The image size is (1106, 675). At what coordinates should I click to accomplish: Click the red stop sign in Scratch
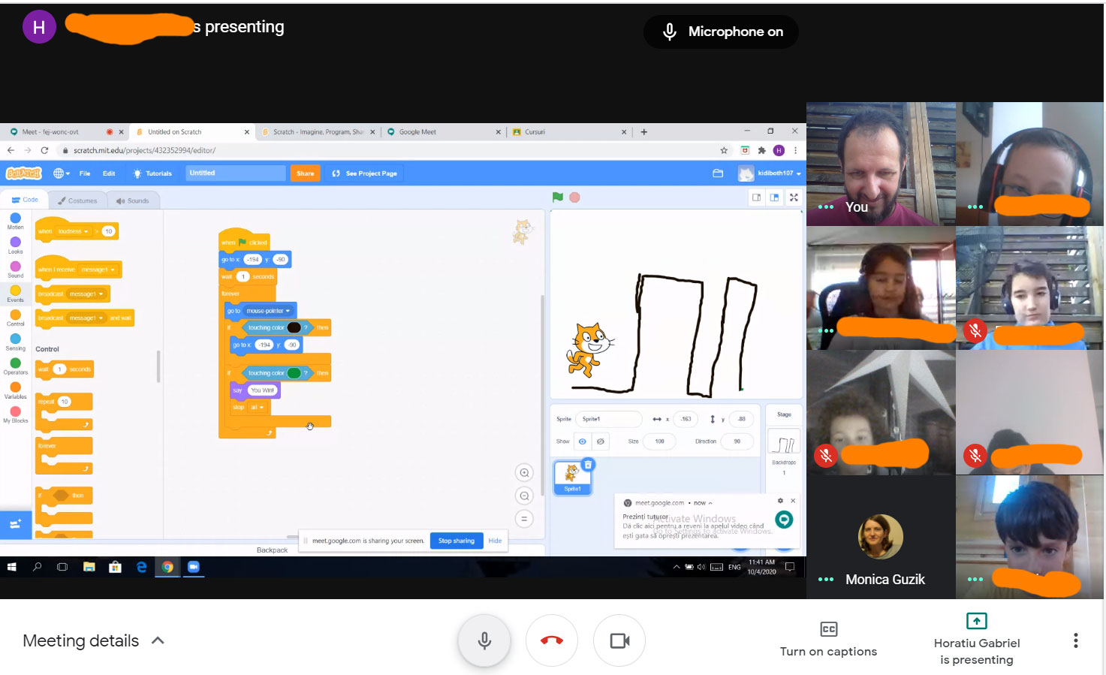point(574,197)
